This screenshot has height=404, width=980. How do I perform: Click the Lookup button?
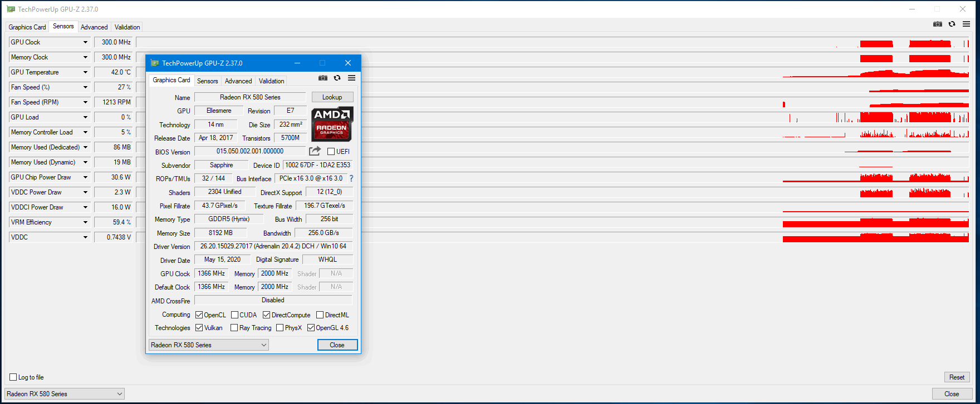pyautogui.click(x=332, y=97)
